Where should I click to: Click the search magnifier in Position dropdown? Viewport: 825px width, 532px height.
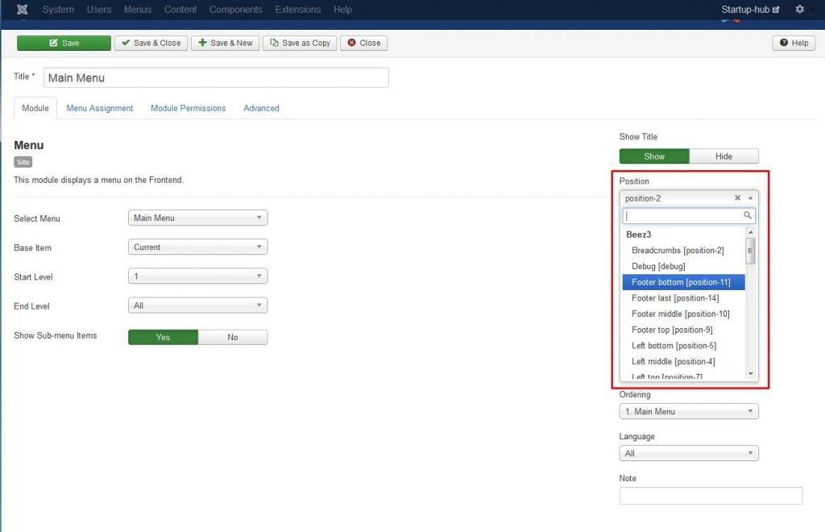point(748,216)
